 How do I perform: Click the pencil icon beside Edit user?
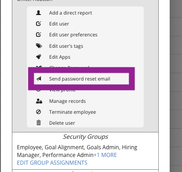pos(38,24)
